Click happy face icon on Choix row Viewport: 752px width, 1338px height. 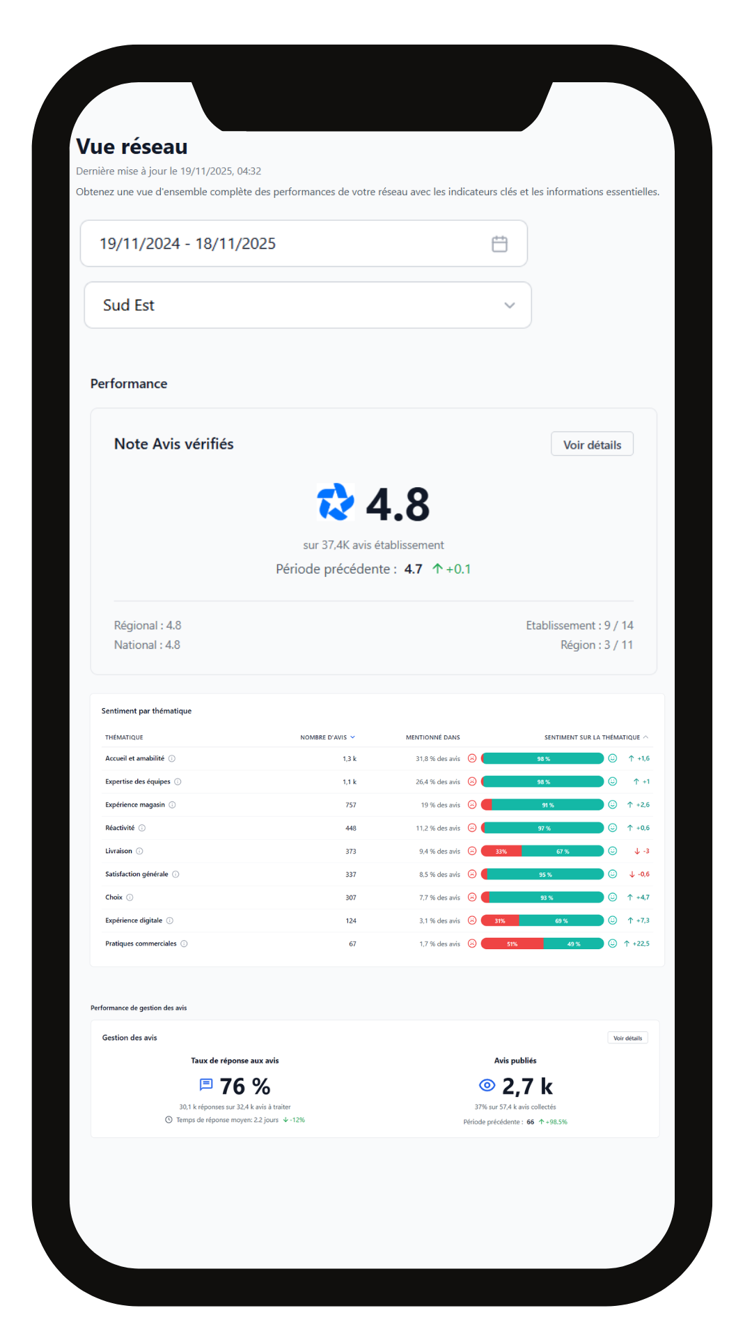[613, 897]
